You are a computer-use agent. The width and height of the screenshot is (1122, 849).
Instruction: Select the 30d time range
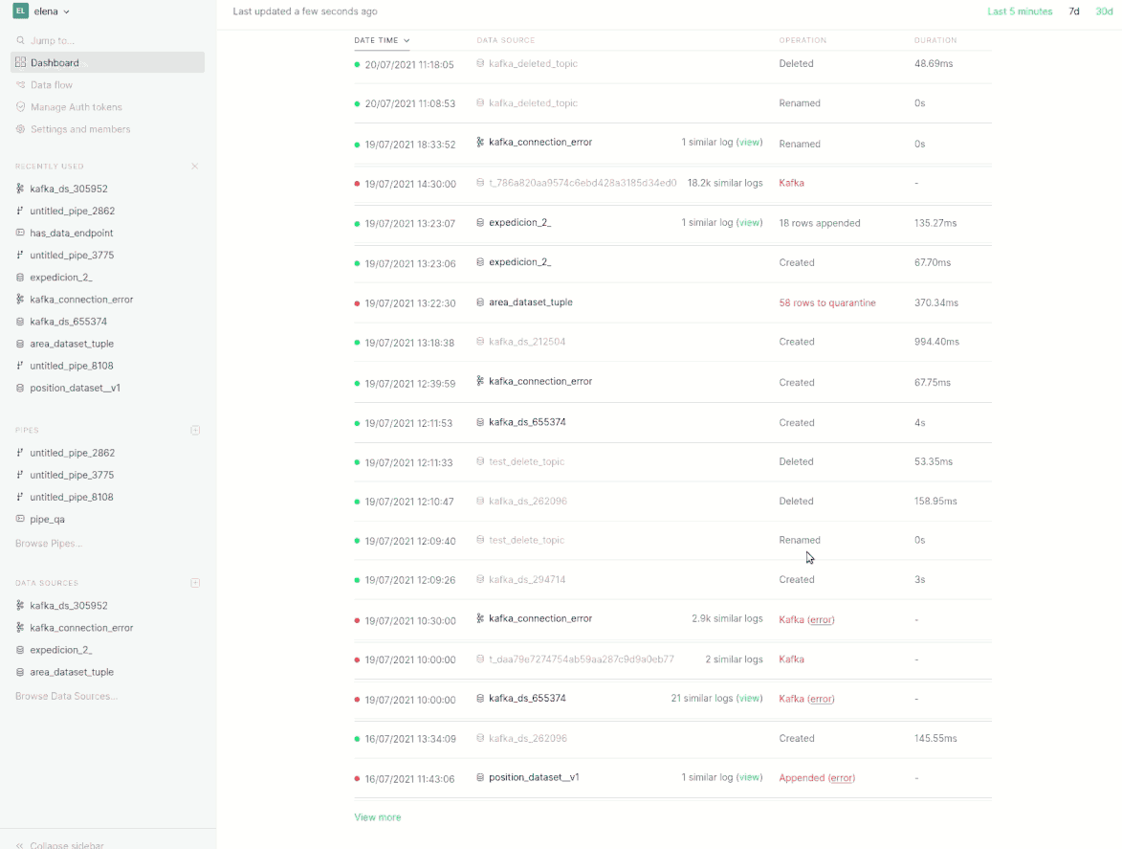point(1104,11)
